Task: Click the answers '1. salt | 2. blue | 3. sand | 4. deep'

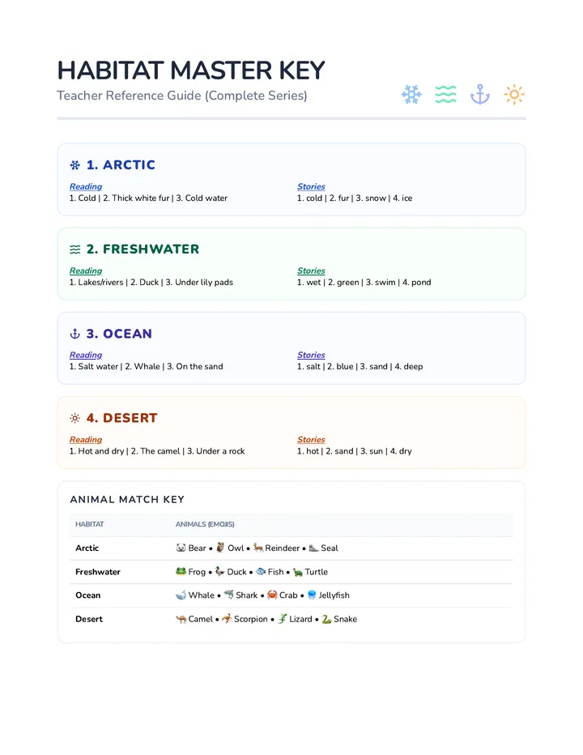Action: [x=360, y=366]
